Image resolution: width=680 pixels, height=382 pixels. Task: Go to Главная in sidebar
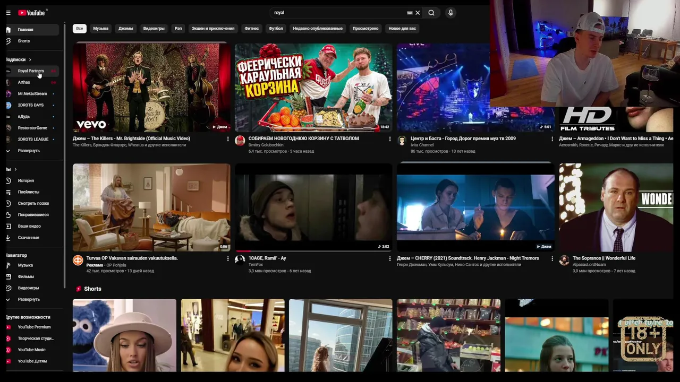pyautogui.click(x=32, y=30)
